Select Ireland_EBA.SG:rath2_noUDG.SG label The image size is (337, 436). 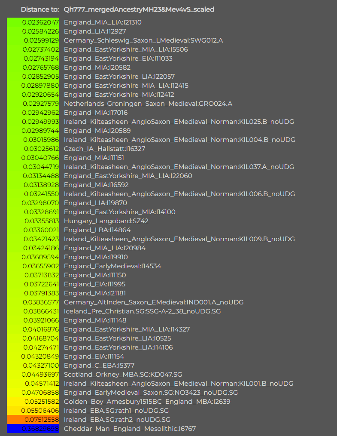click(117, 420)
